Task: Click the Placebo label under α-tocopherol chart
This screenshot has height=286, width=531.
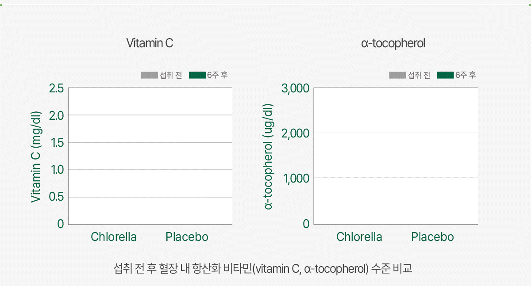Action: point(432,237)
